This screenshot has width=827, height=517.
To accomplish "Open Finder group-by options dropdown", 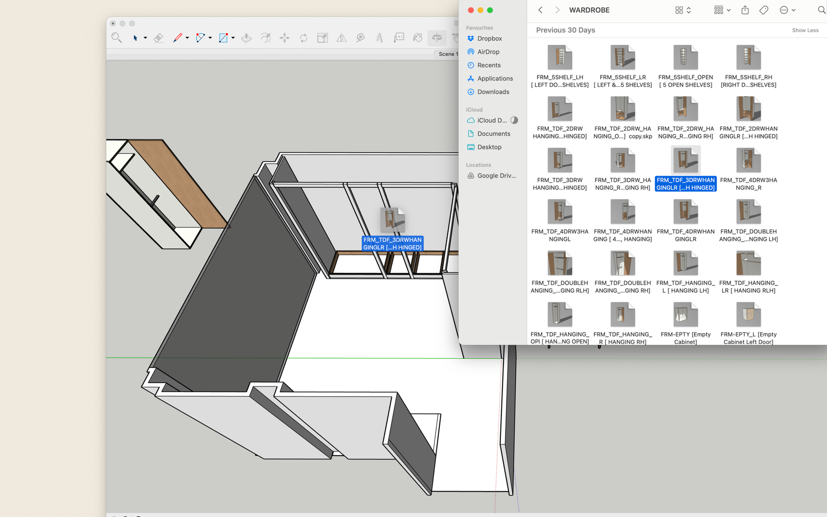I will coord(722,10).
